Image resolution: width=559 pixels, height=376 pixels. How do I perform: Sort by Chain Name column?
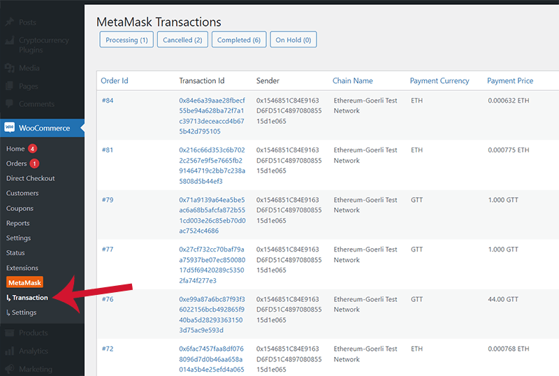pyautogui.click(x=353, y=80)
